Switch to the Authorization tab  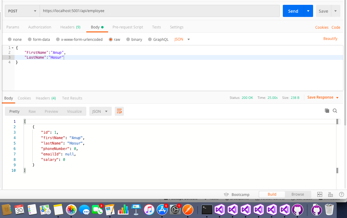coord(40,27)
